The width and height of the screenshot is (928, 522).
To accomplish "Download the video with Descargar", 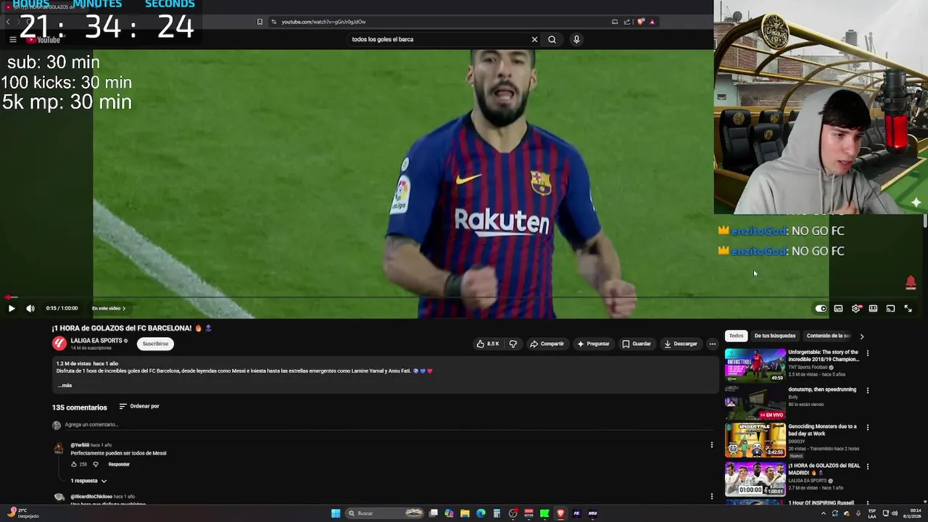I will coord(681,344).
